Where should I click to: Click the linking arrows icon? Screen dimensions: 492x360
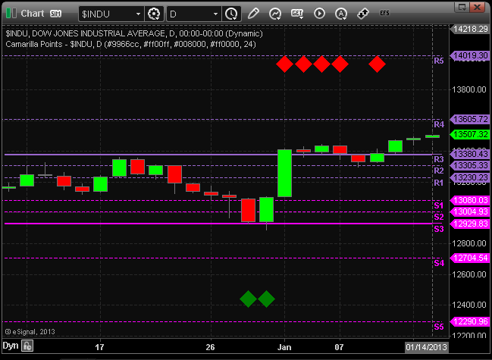362,14
